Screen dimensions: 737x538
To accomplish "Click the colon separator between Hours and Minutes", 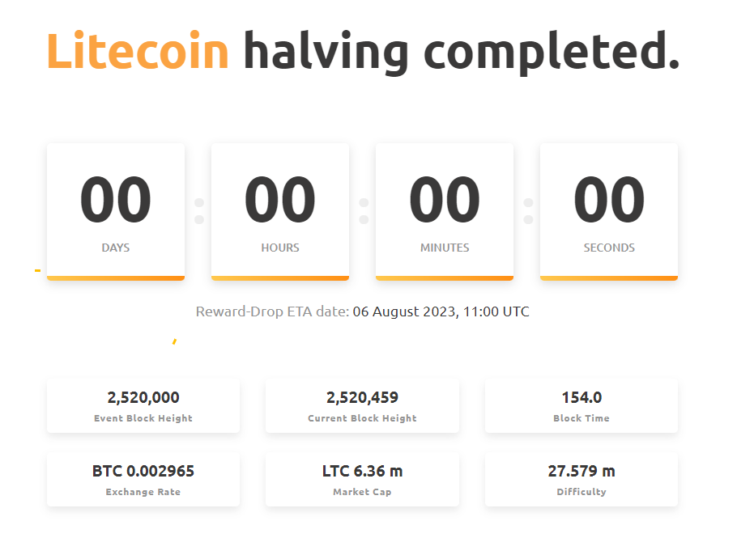I will pos(364,211).
